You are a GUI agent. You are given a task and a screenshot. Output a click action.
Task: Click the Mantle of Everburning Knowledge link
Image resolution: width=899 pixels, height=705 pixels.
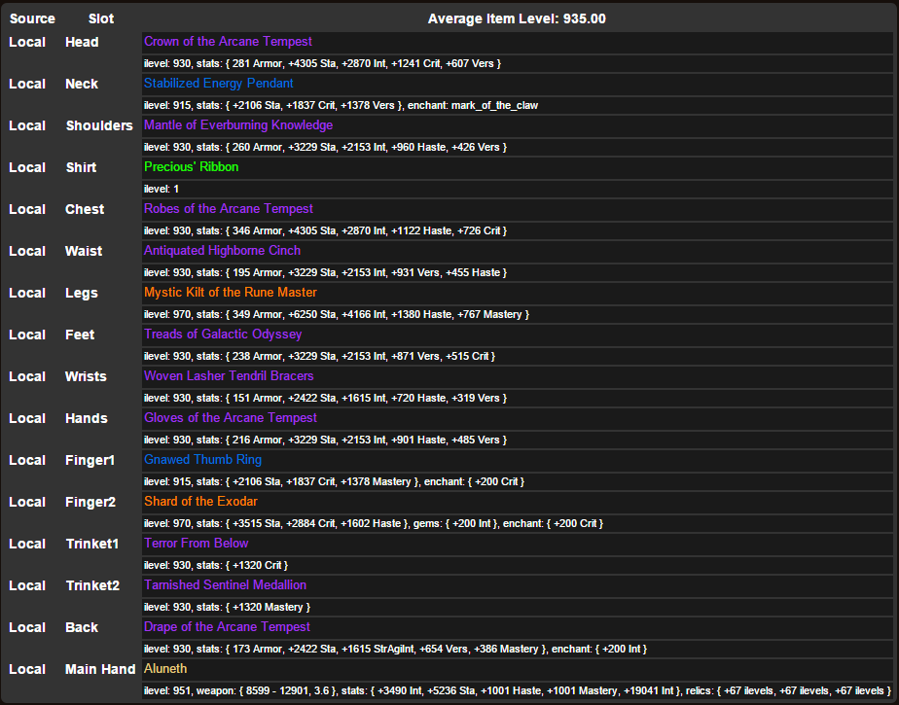[x=238, y=125]
